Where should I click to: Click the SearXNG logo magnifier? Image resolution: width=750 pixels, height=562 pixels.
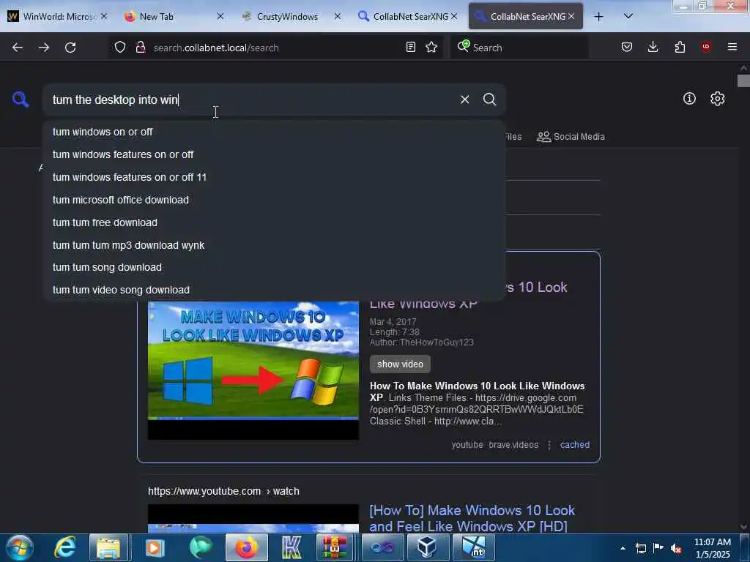tap(21, 100)
